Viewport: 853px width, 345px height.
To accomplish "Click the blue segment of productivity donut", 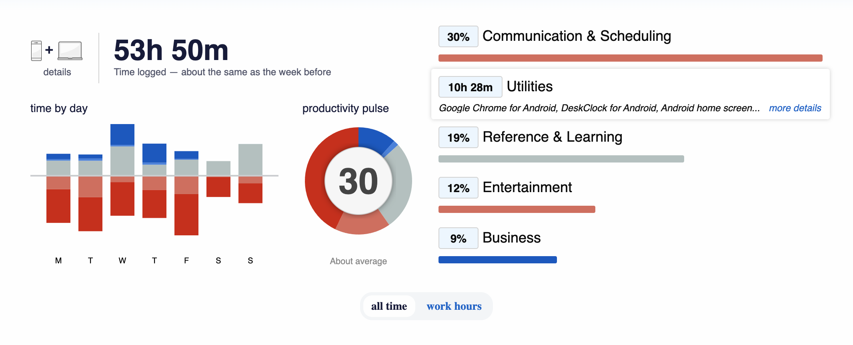I will tap(375, 139).
